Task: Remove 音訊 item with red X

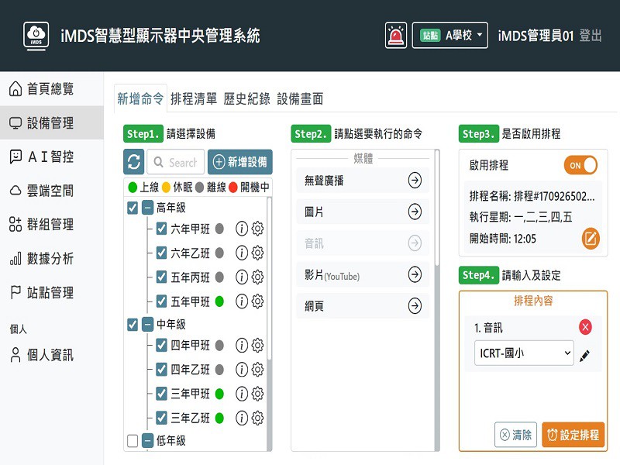Action: [x=585, y=327]
